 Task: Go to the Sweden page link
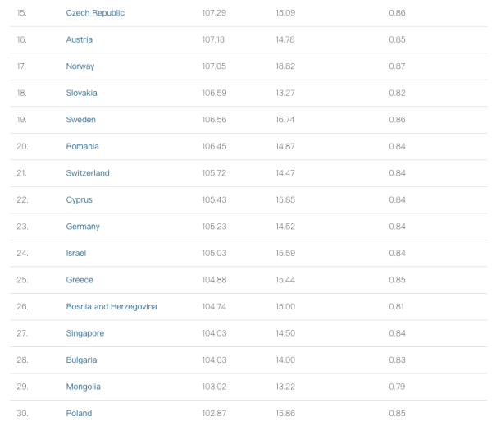pos(81,120)
